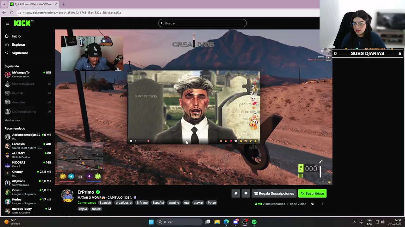405x227 pixels.
Task: Open MrVargasTv channel in Siguiendo list
Action: (28, 74)
